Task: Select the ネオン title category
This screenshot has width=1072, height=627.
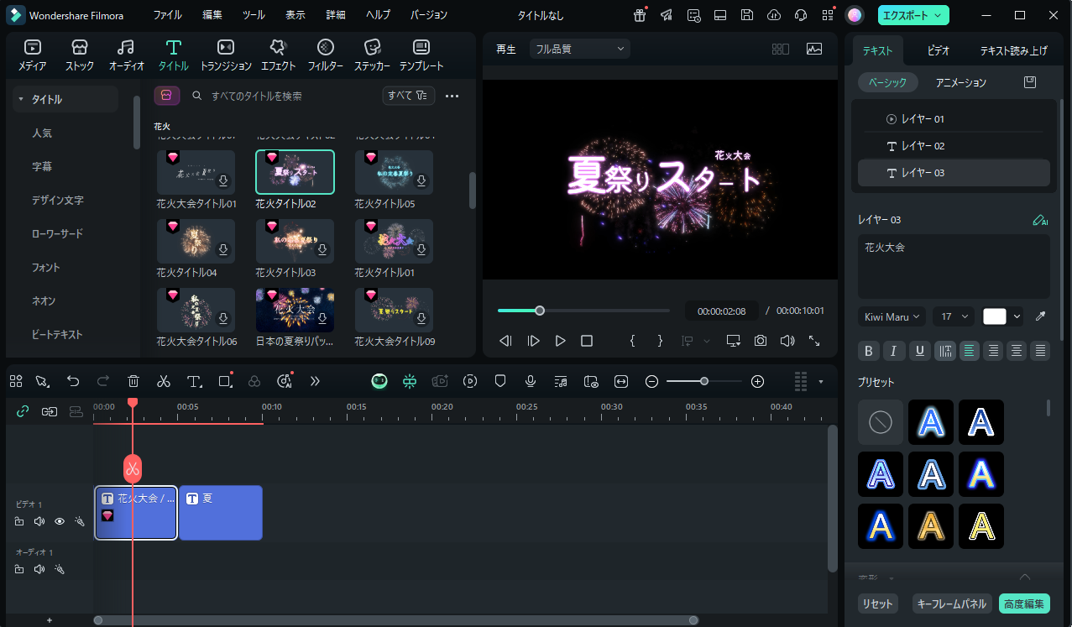Action: pos(44,300)
